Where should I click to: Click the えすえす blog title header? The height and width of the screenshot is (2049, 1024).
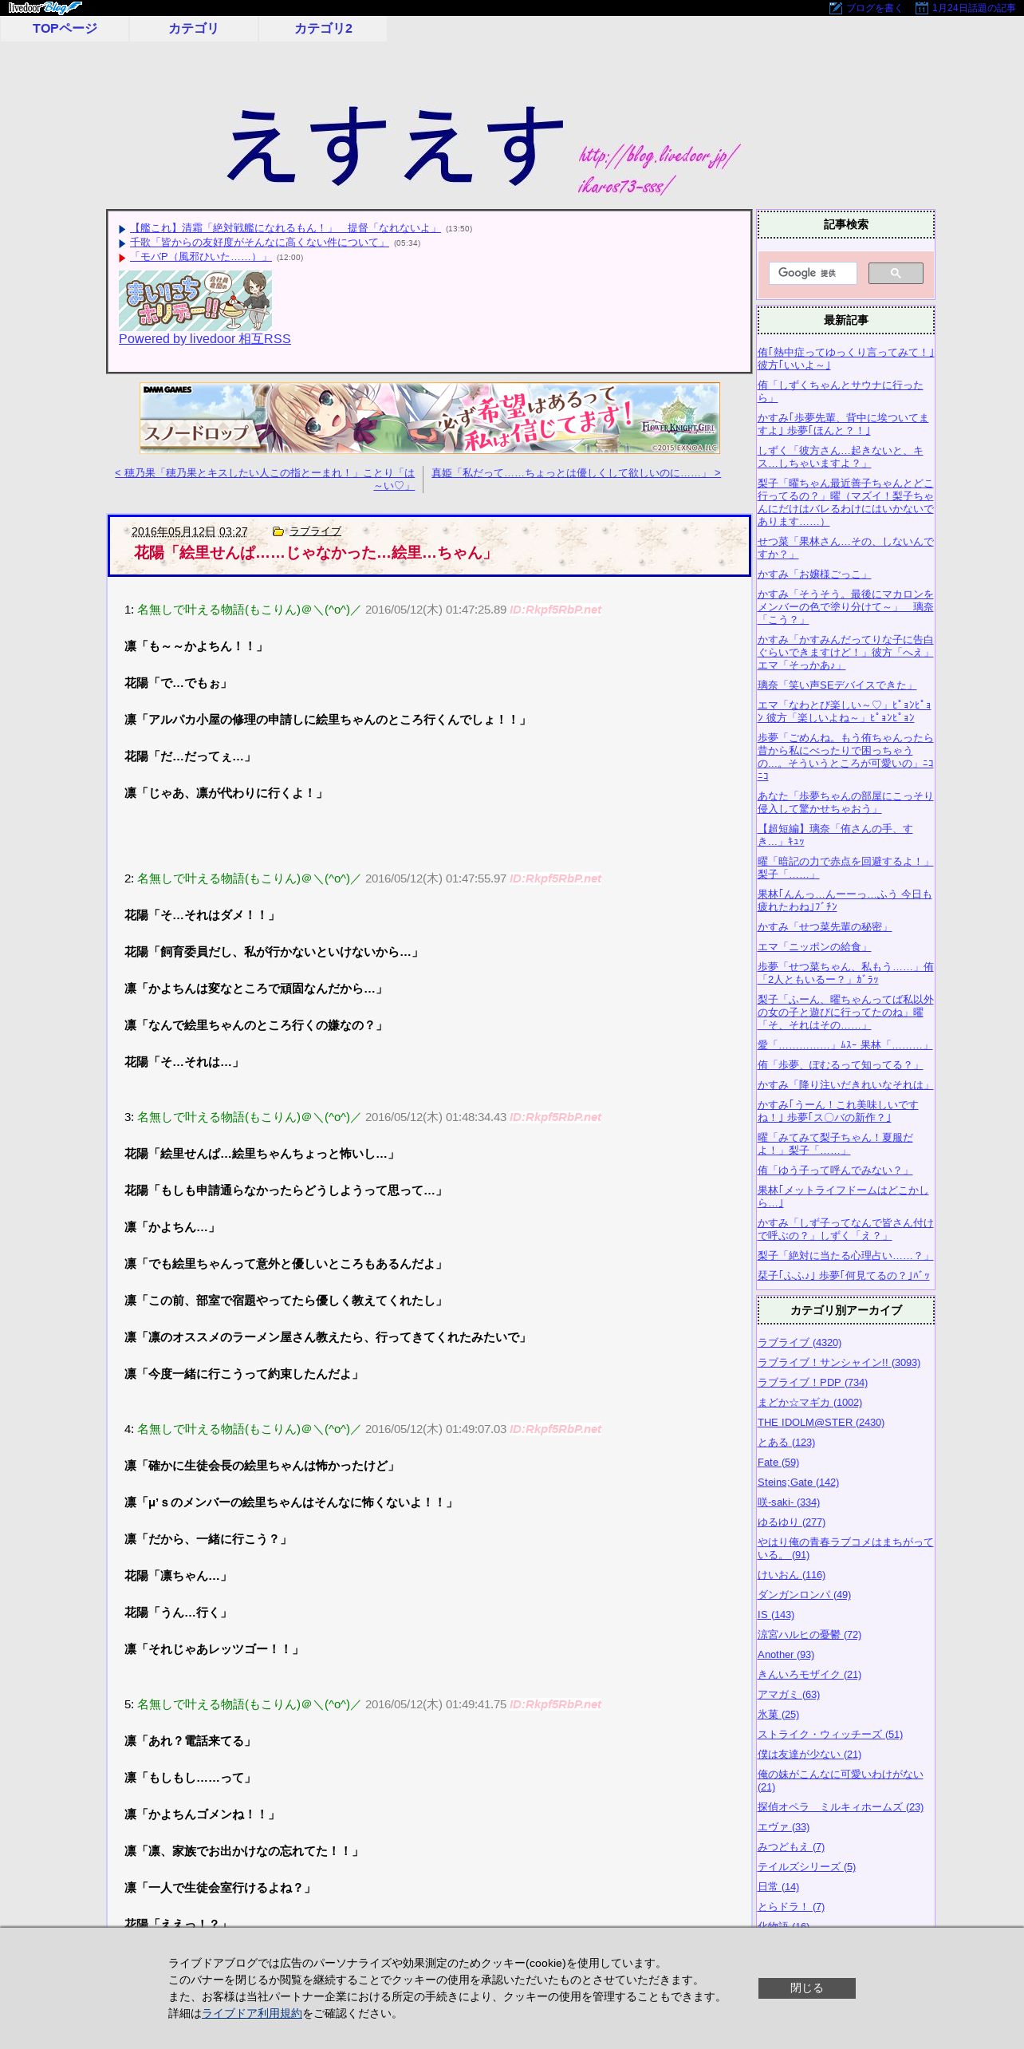[x=396, y=146]
